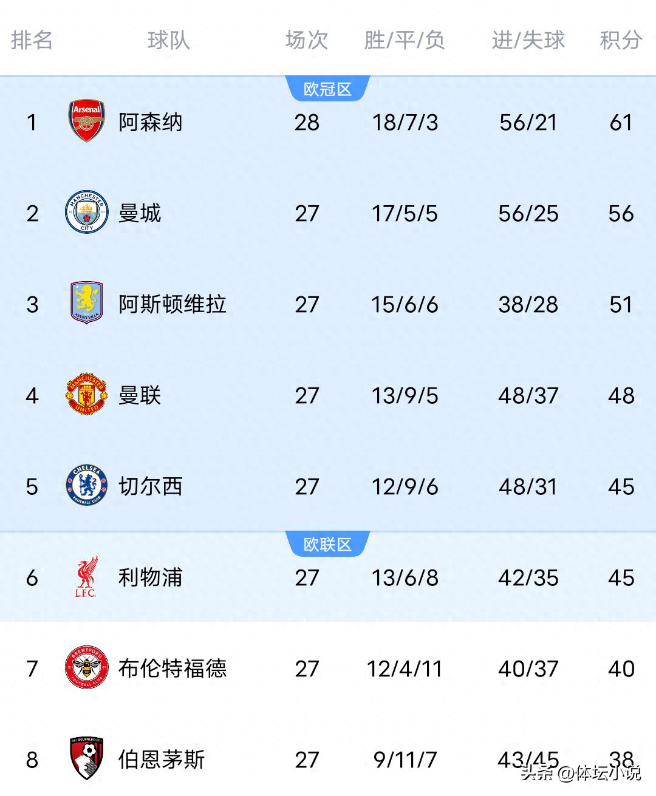Open the 阿森纳 team name link

click(150, 122)
